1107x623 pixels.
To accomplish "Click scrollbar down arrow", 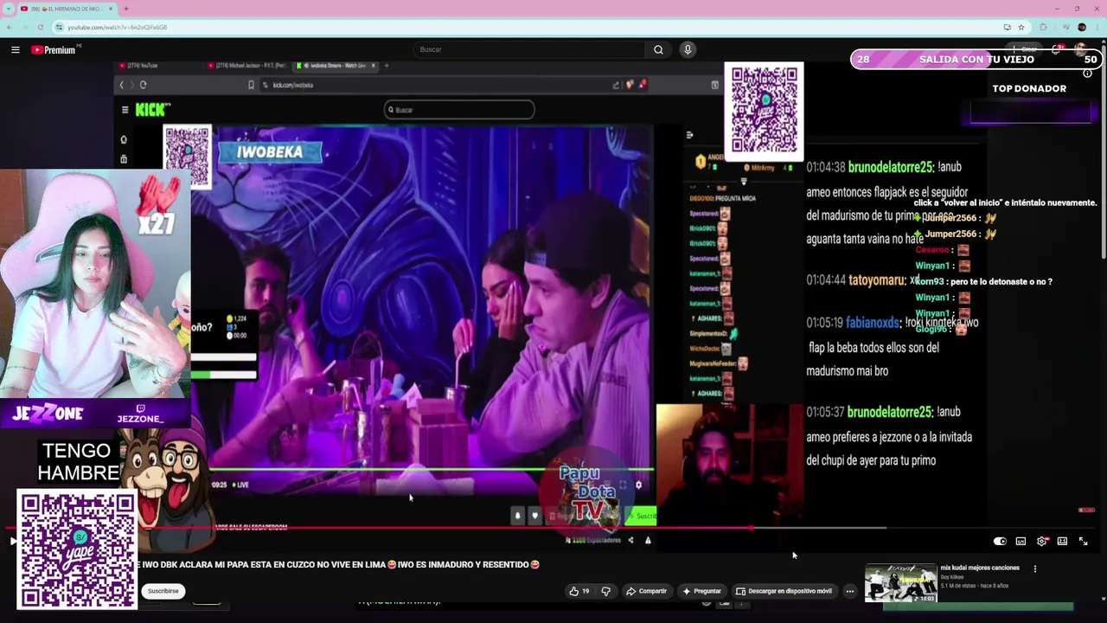I will click(x=1104, y=597).
